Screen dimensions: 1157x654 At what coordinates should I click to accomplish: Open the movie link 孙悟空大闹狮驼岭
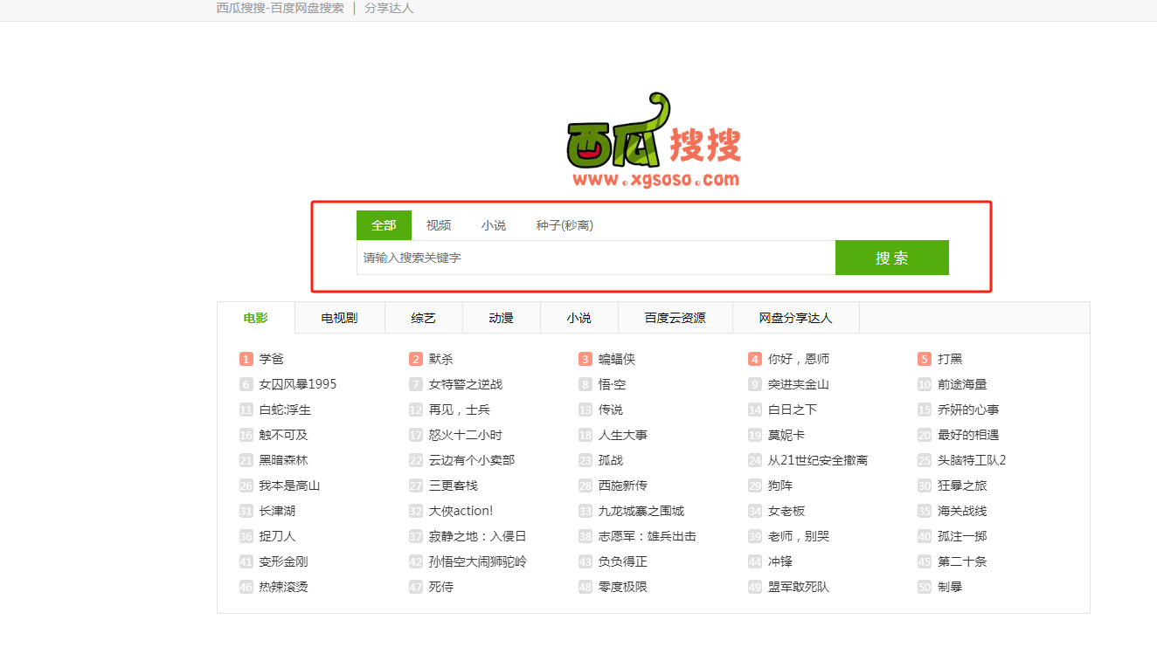coord(478,561)
